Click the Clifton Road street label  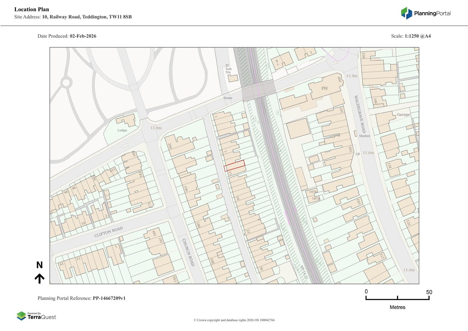[x=108, y=232]
